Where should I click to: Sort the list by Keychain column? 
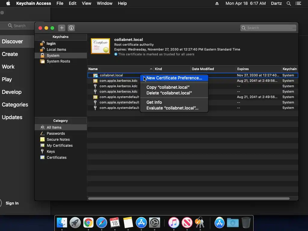point(290,69)
